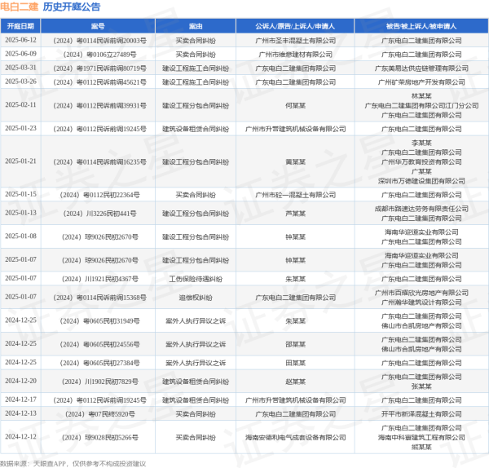Select the '案由' column header

click(x=196, y=26)
